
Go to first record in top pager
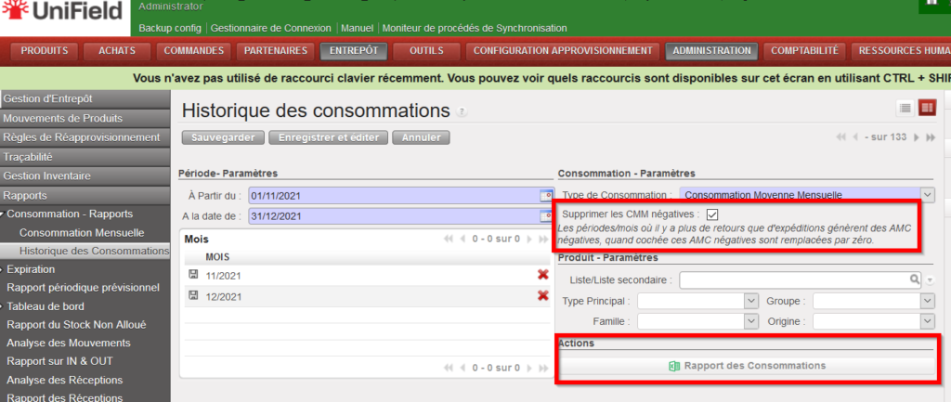pos(840,137)
